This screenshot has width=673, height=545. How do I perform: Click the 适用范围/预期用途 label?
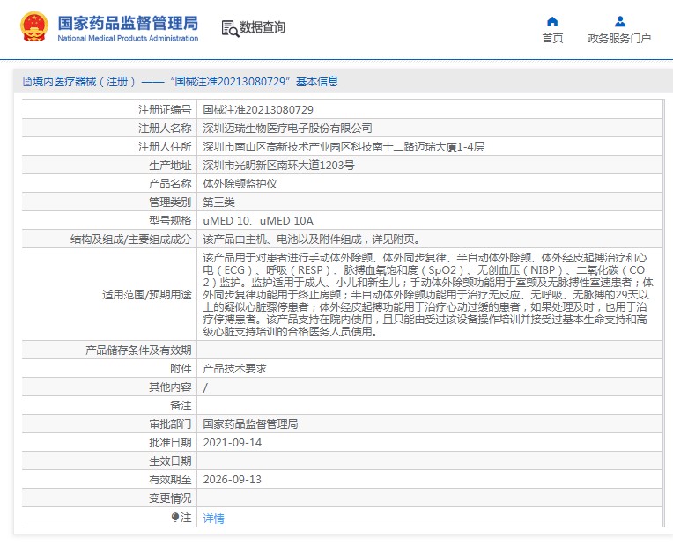click(147, 294)
